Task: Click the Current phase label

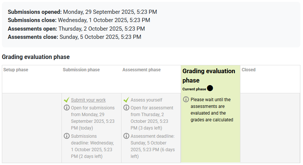Action: (x=194, y=89)
